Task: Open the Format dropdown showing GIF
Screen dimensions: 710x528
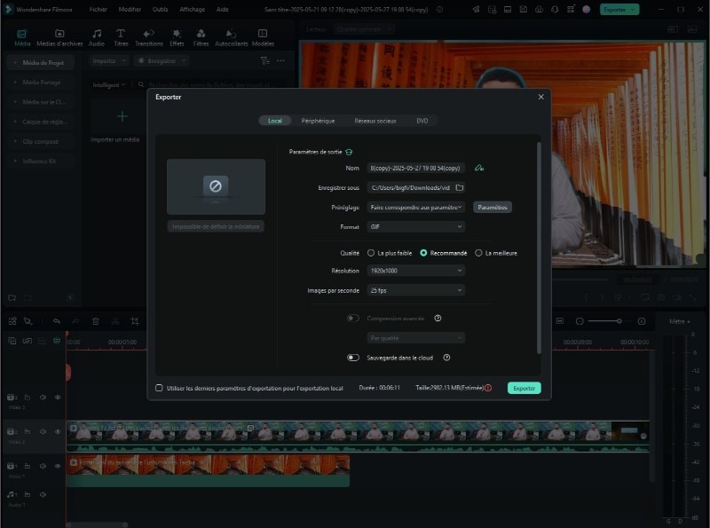Action: tap(415, 227)
